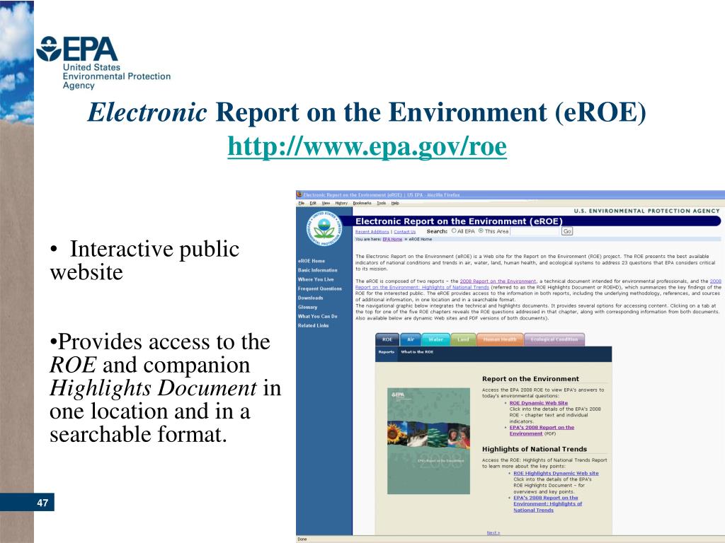This screenshot has height=543, width=725.
Task: Switch to the Reports sub-tab
Action: [386, 352]
